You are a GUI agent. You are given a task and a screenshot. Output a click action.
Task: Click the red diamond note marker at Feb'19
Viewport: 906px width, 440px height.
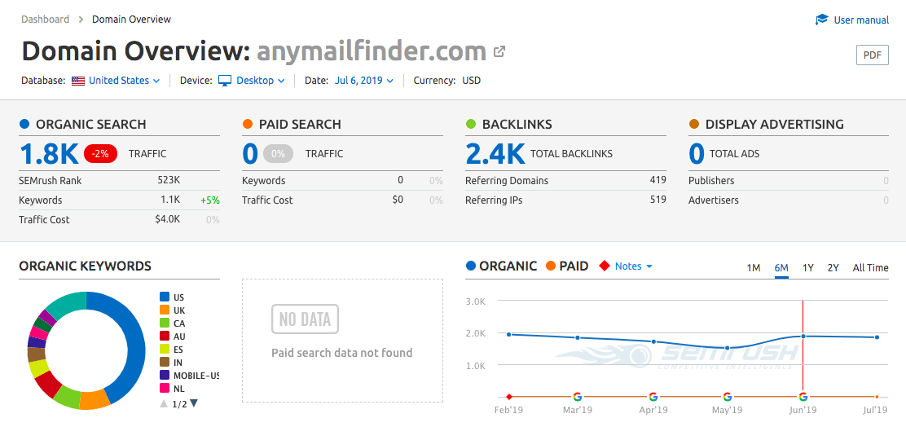pyautogui.click(x=509, y=397)
